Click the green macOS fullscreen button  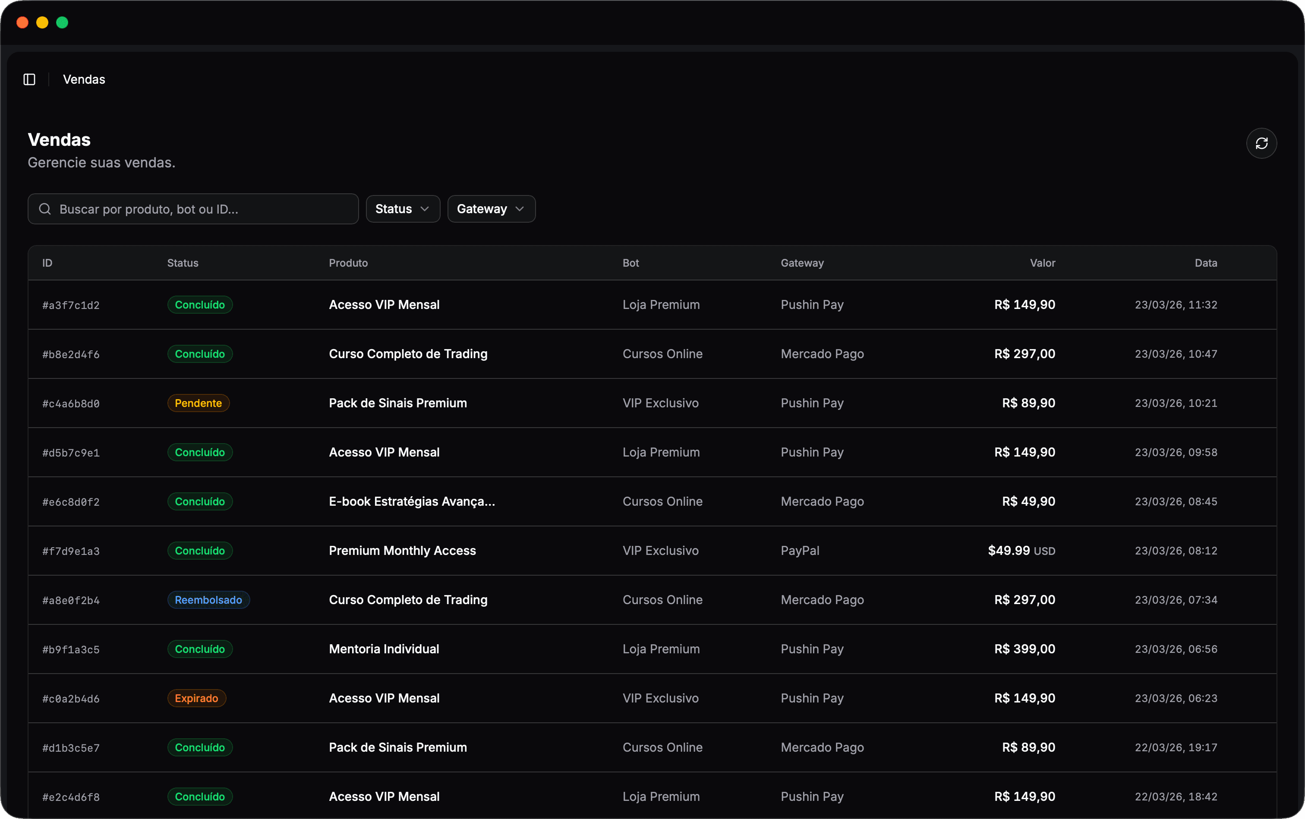point(62,22)
